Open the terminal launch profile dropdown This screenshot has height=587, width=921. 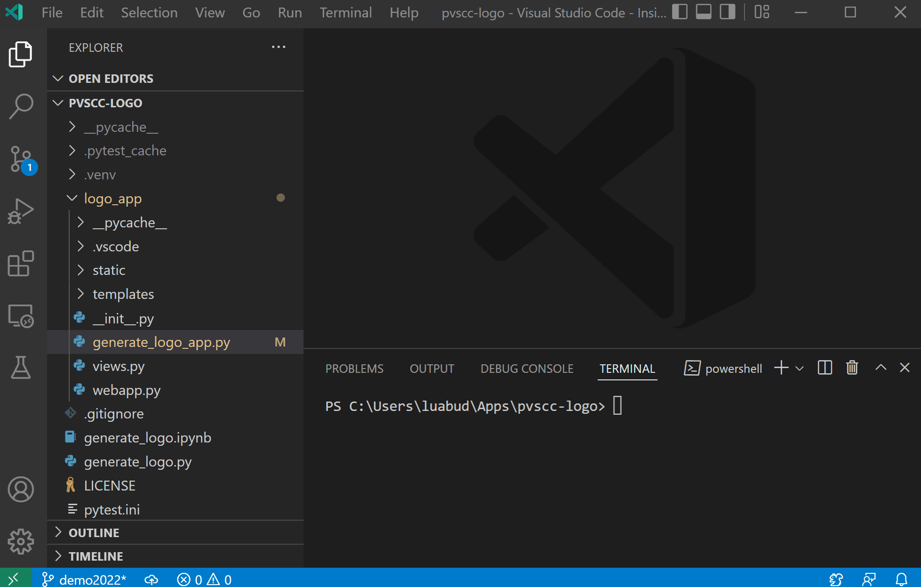point(800,368)
